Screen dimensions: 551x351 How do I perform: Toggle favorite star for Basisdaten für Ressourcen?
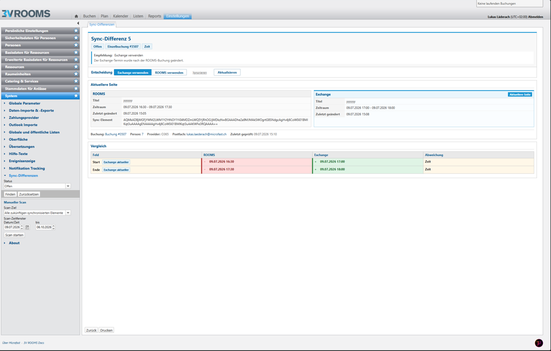76,52
